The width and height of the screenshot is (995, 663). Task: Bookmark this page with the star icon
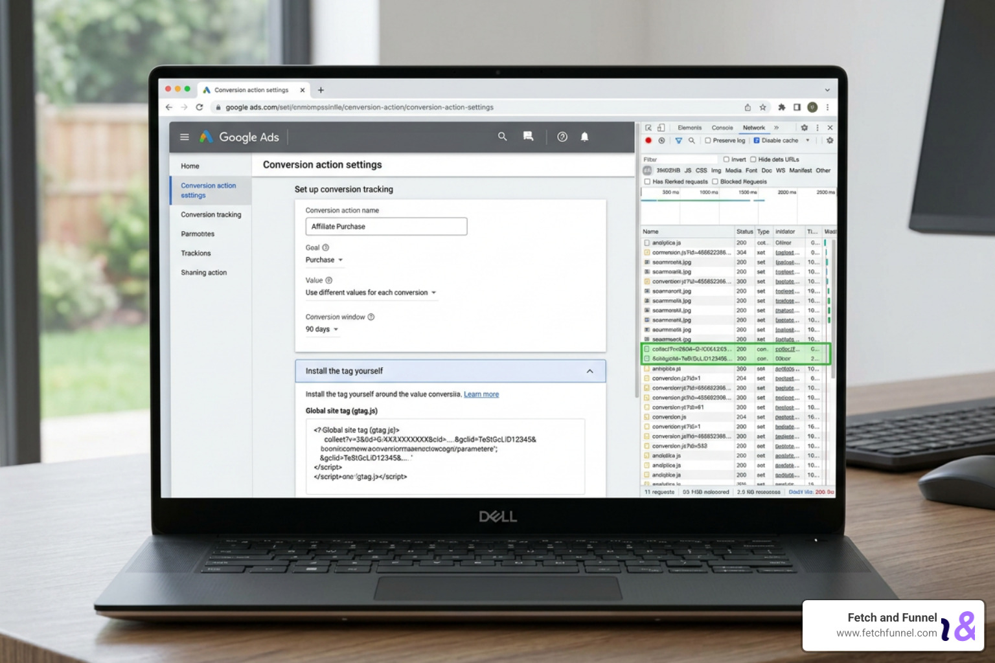[x=763, y=107]
